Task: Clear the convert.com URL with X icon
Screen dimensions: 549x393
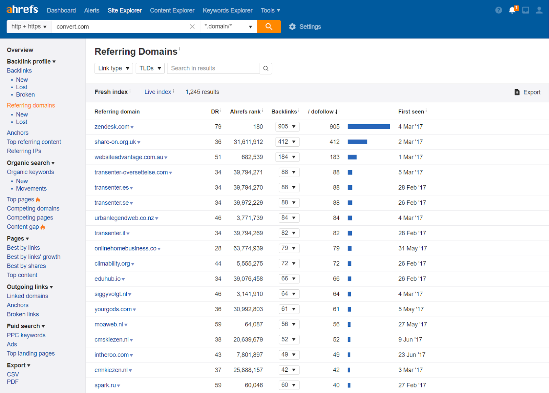Action: coord(192,27)
